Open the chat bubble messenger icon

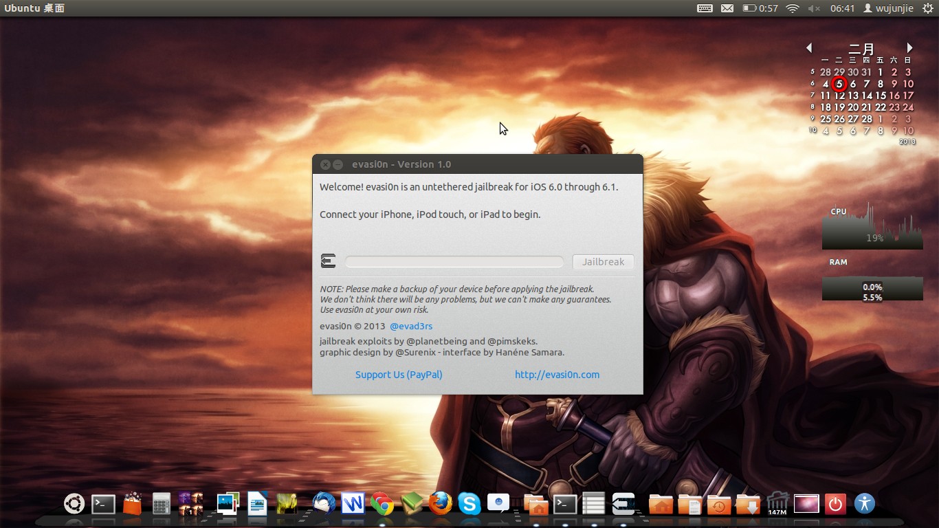coord(498,504)
